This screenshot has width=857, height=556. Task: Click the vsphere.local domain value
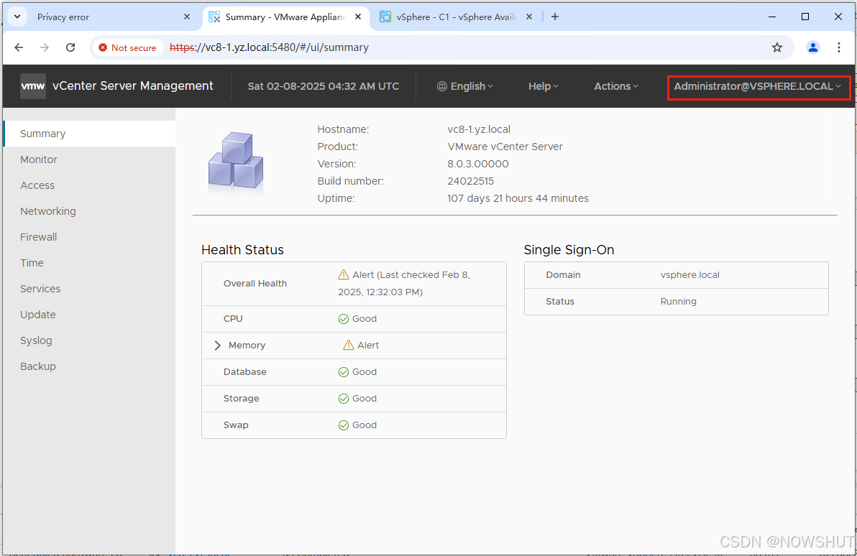689,274
